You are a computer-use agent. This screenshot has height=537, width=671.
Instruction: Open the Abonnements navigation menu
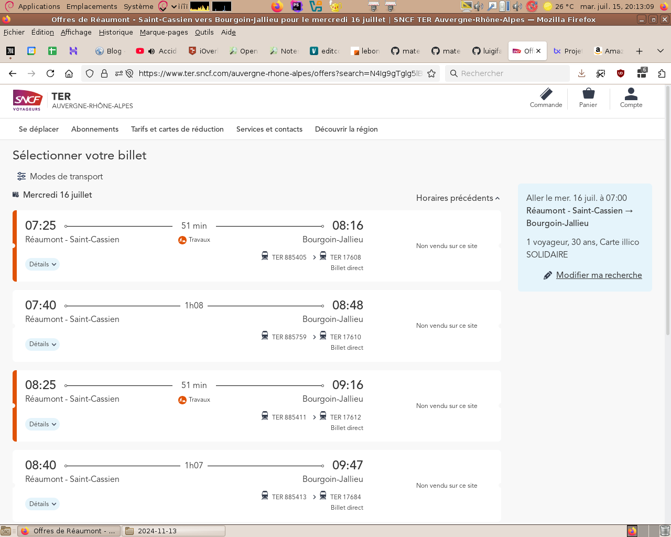tap(95, 129)
